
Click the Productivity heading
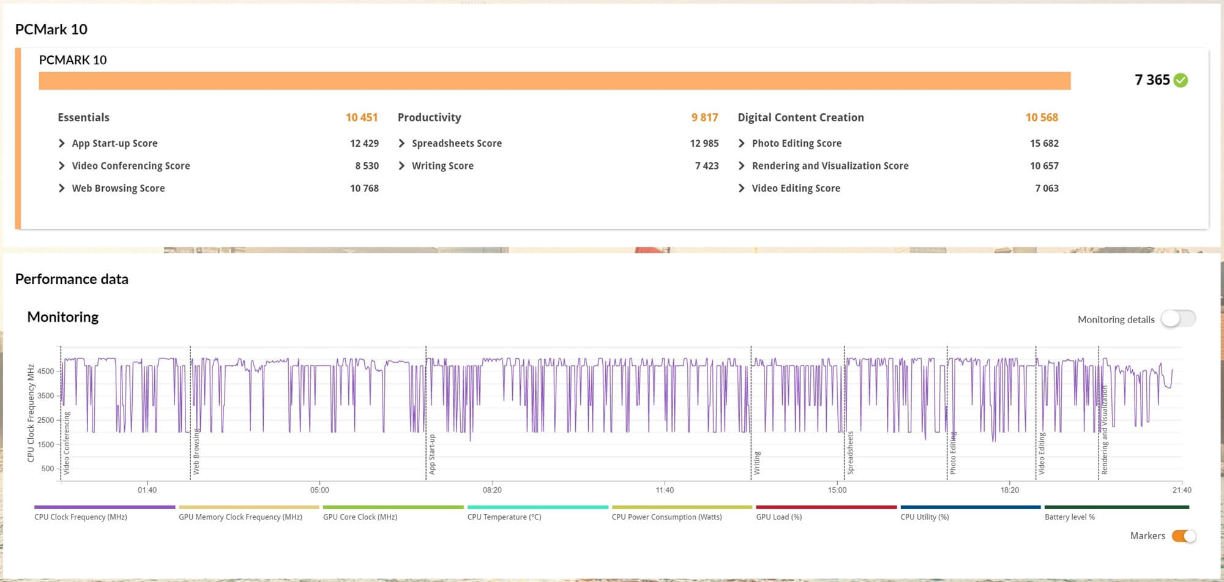(430, 118)
